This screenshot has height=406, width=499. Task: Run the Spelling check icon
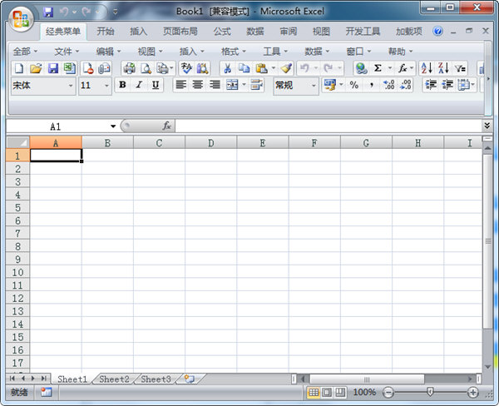(x=186, y=68)
